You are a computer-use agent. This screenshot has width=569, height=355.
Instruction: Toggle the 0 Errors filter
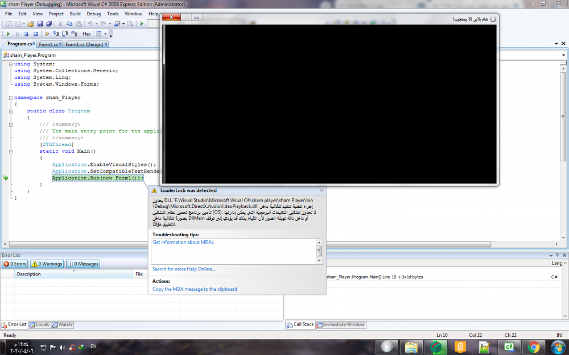15,264
